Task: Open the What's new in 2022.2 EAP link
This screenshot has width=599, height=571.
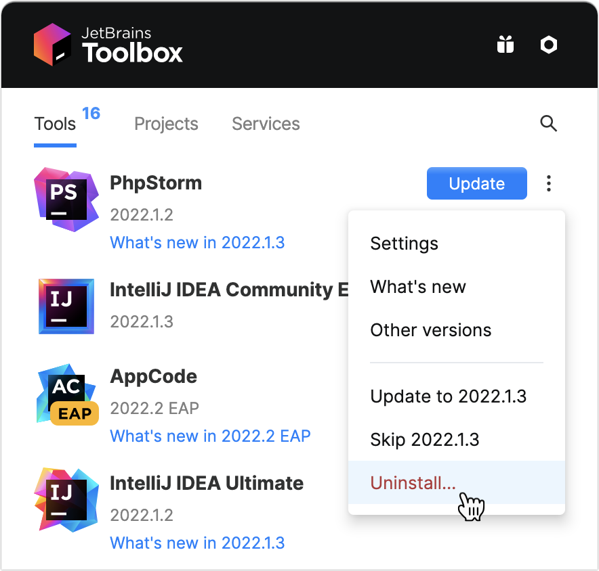Action: tap(210, 436)
